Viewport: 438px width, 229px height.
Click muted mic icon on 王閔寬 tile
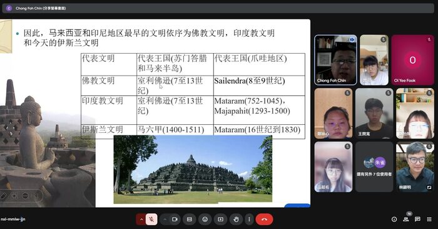pyautogui.click(x=389, y=93)
